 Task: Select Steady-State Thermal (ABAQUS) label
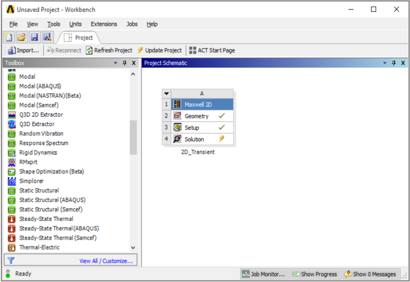point(59,228)
